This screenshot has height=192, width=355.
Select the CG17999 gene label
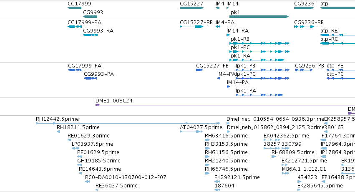(79, 4)
